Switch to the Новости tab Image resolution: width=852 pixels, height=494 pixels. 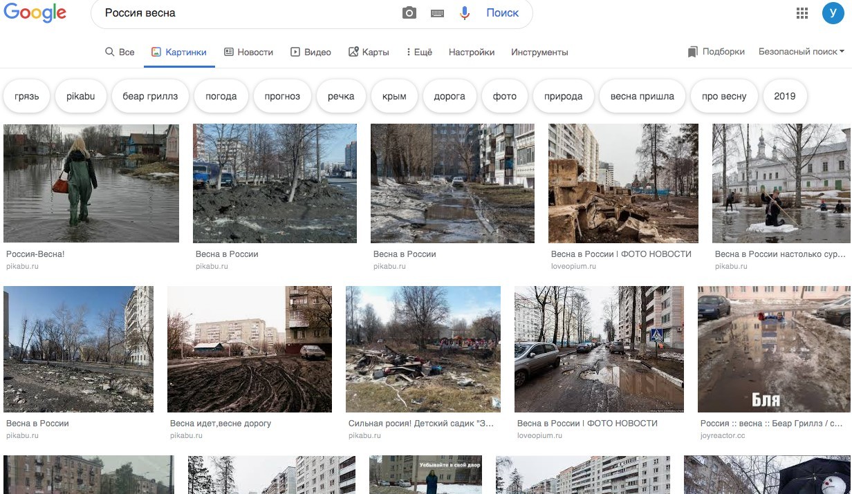pos(248,52)
